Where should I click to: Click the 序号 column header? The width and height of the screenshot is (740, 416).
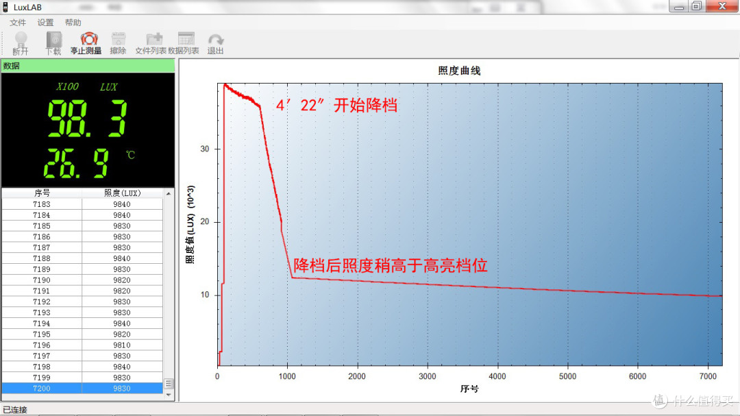[42, 193]
